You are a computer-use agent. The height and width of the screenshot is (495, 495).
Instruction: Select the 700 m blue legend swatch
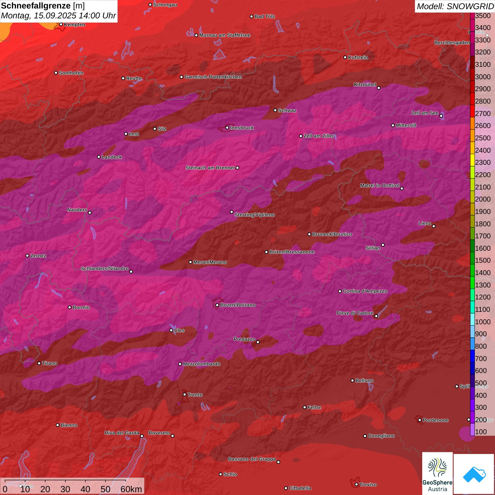pyautogui.click(x=472, y=356)
